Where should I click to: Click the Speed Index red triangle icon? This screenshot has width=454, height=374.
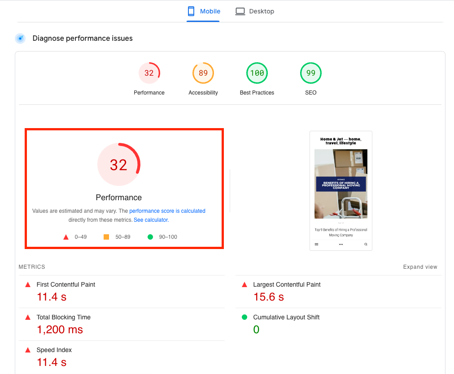point(28,350)
